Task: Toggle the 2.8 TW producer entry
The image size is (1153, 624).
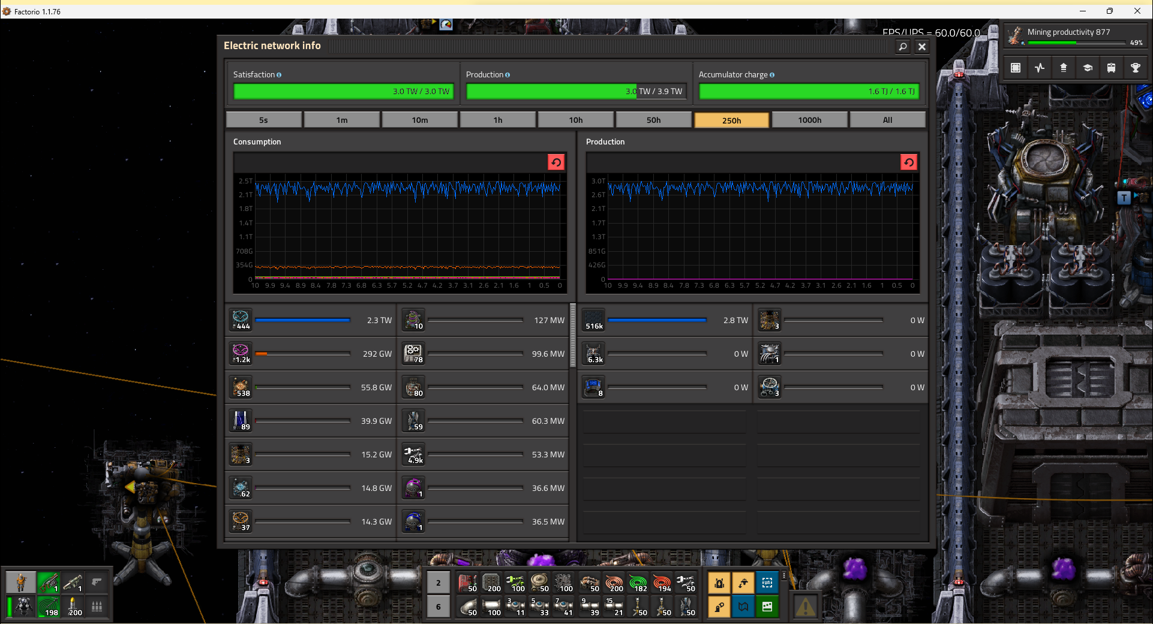Action: tap(666, 320)
